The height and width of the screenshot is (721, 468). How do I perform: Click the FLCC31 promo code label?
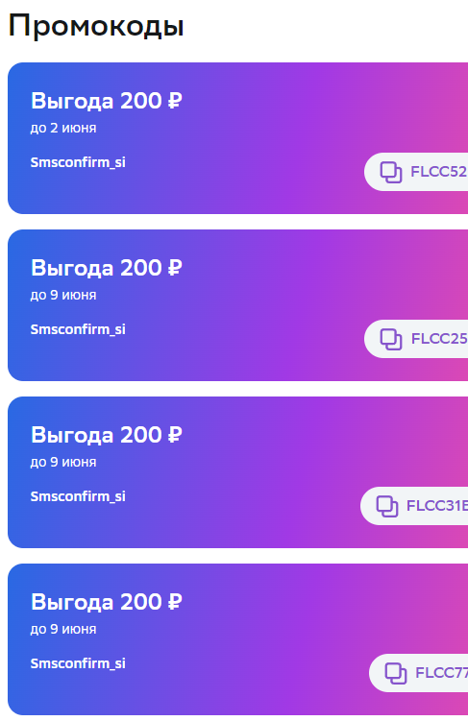tap(437, 505)
